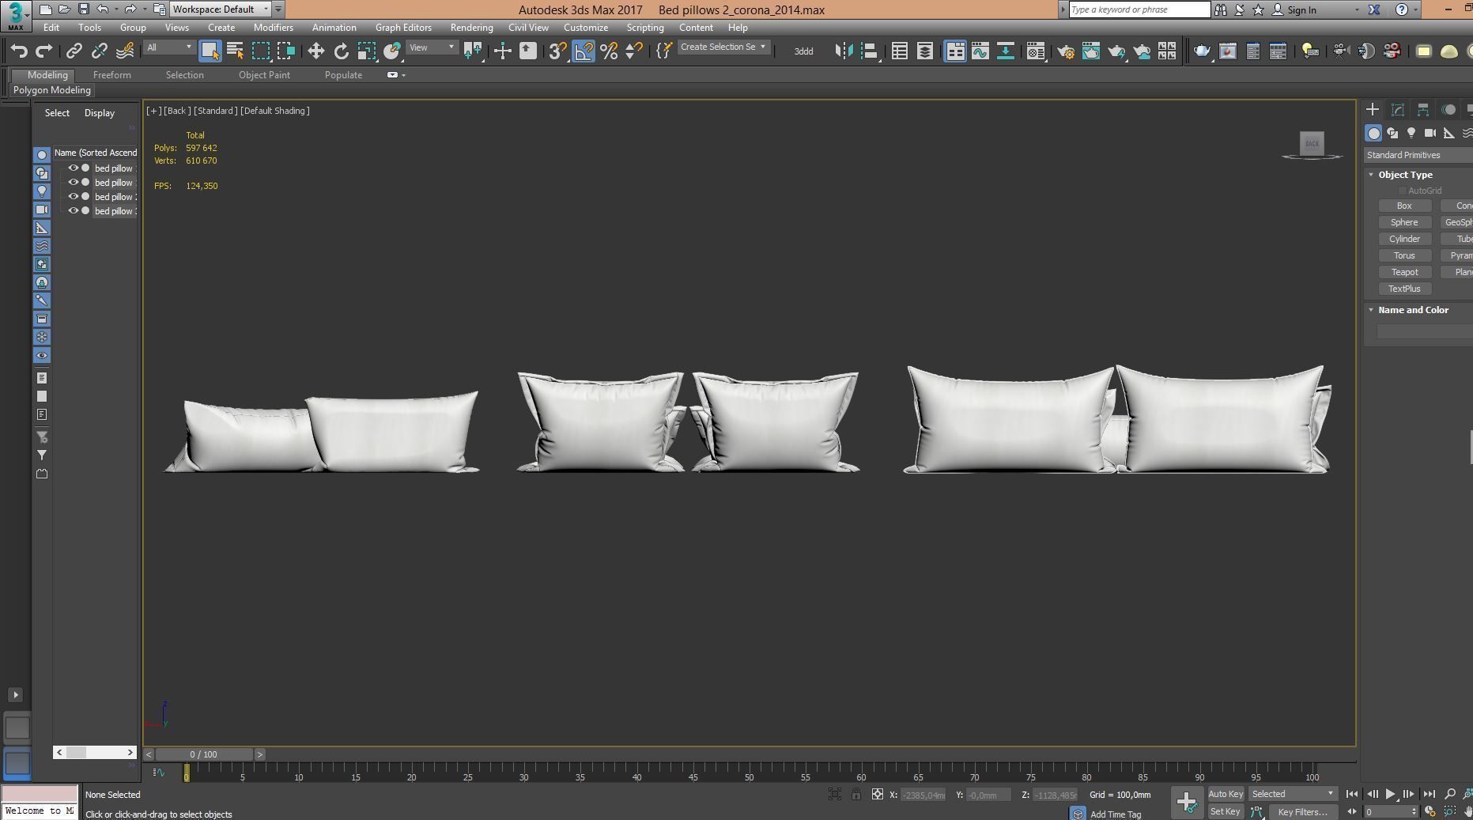This screenshot has width=1473, height=820.
Task: Open Key Filters dialog
Action: click(1302, 812)
